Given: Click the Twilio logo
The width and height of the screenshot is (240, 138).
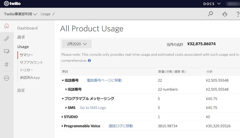Looking at the screenshot, I should (12, 3).
